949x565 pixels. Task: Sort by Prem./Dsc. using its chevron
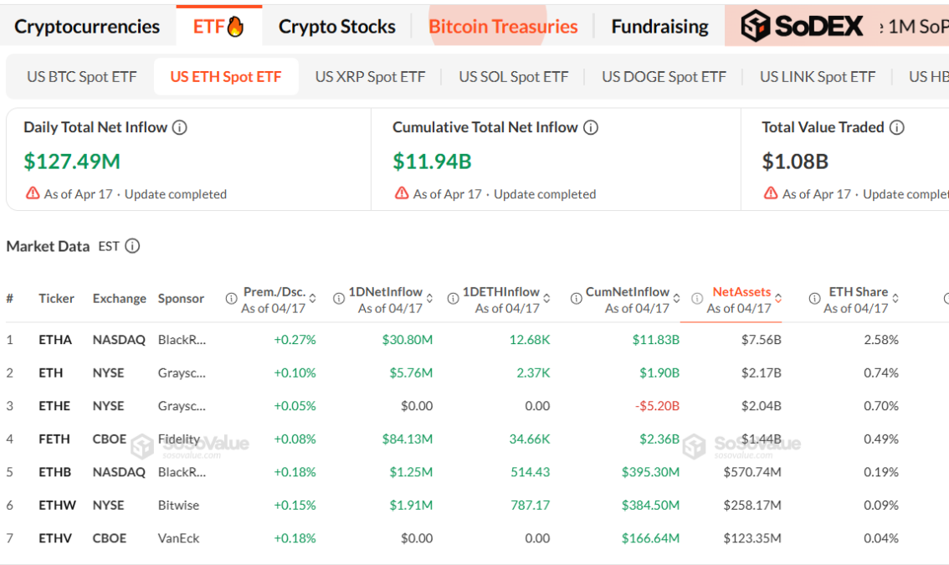pos(312,297)
